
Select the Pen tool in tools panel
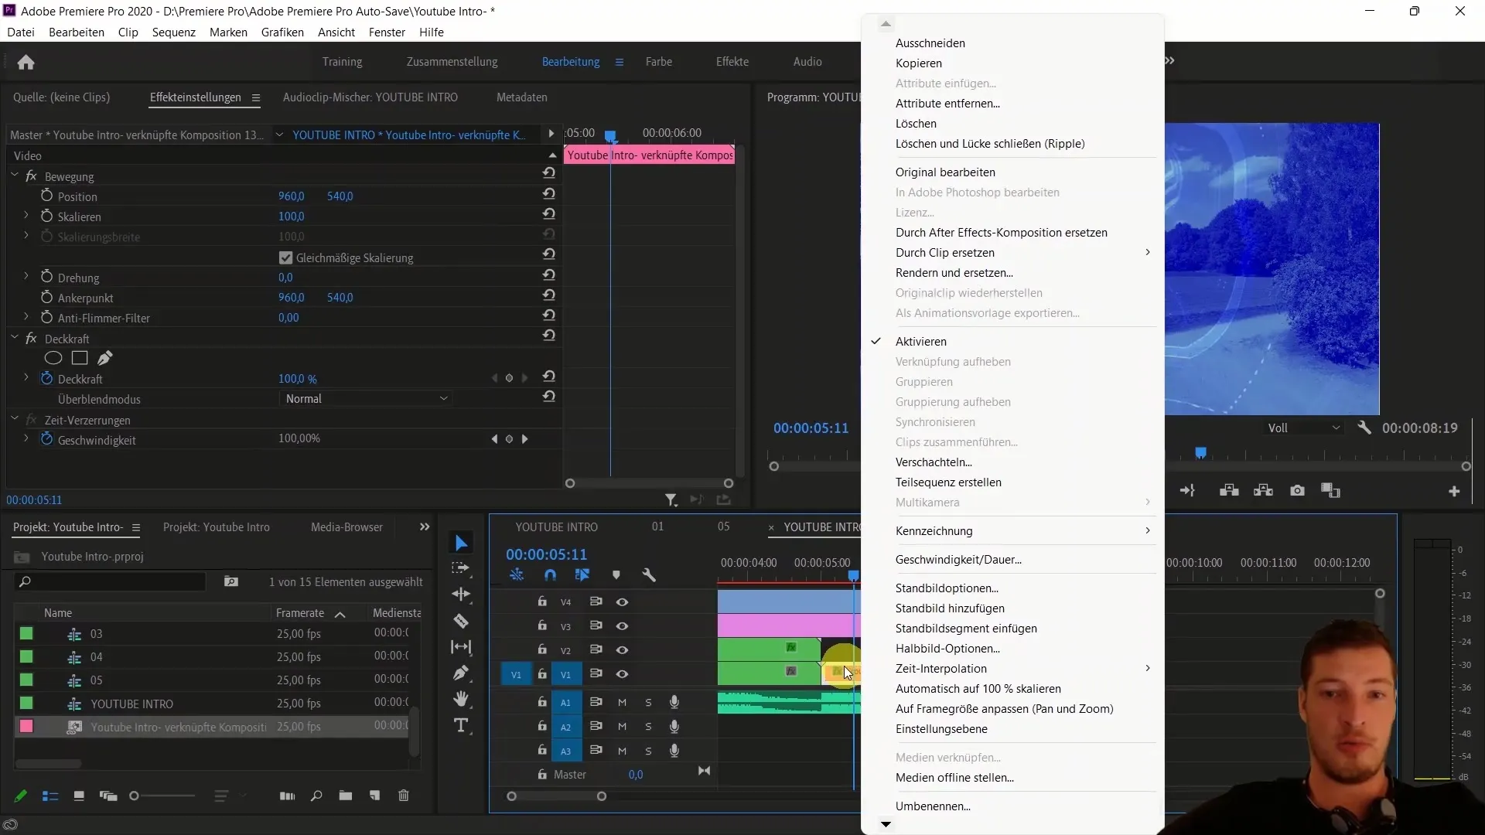[x=461, y=673]
